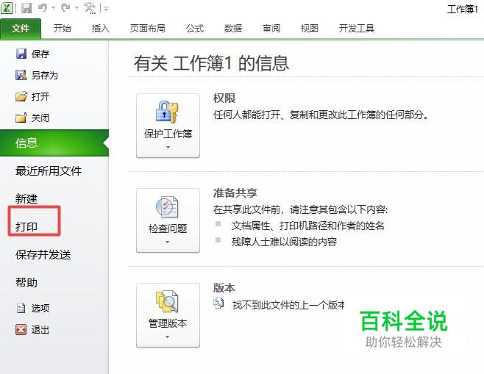The height and width of the screenshot is (374, 484).
Task: Choose the 保存 menu text
Action: (x=40, y=54)
